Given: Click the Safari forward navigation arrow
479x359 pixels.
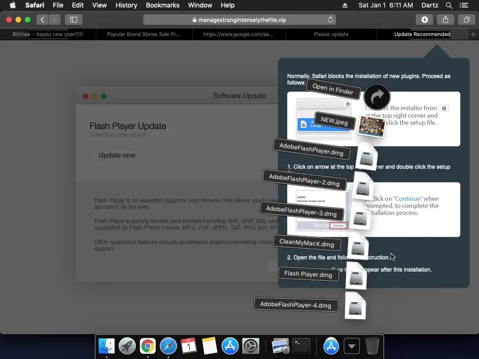Looking at the screenshot, I should (54, 20).
